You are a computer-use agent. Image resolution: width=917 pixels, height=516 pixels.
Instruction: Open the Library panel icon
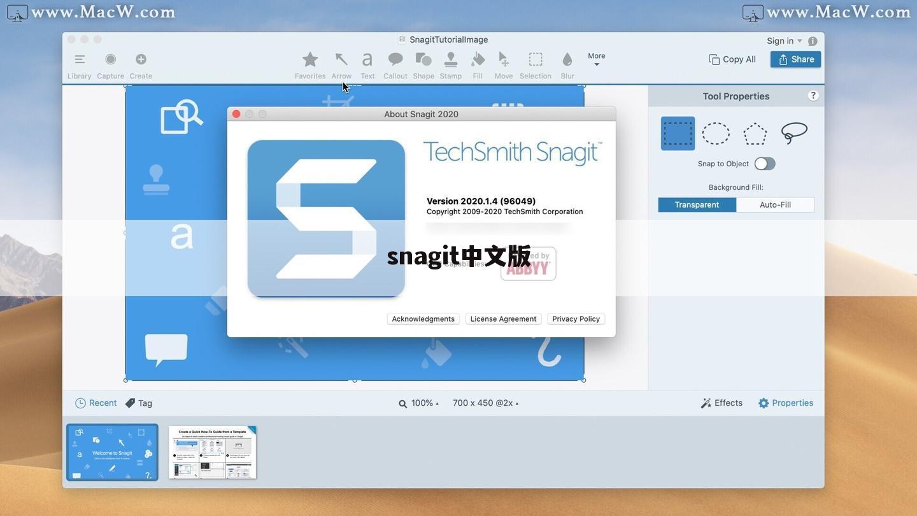80,59
